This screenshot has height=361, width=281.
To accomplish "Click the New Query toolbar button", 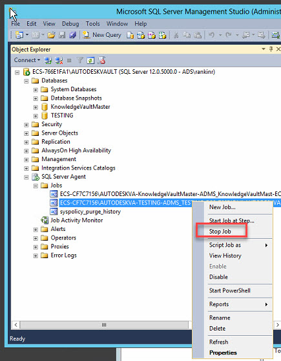I will point(102,35).
